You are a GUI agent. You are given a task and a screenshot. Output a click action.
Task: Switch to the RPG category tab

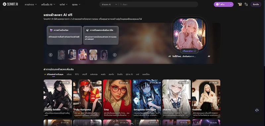(x=77, y=74)
